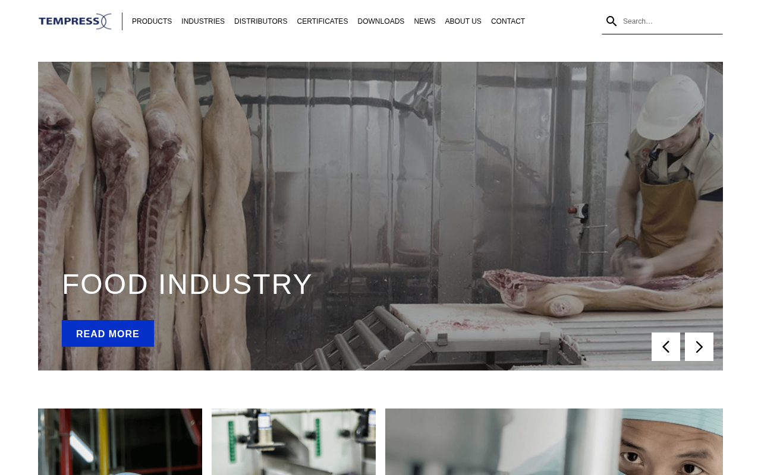
Task: Navigate to Distributors page
Action: point(260,21)
